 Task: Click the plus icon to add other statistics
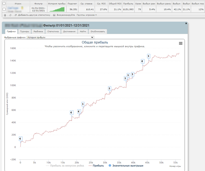pos(16,15)
